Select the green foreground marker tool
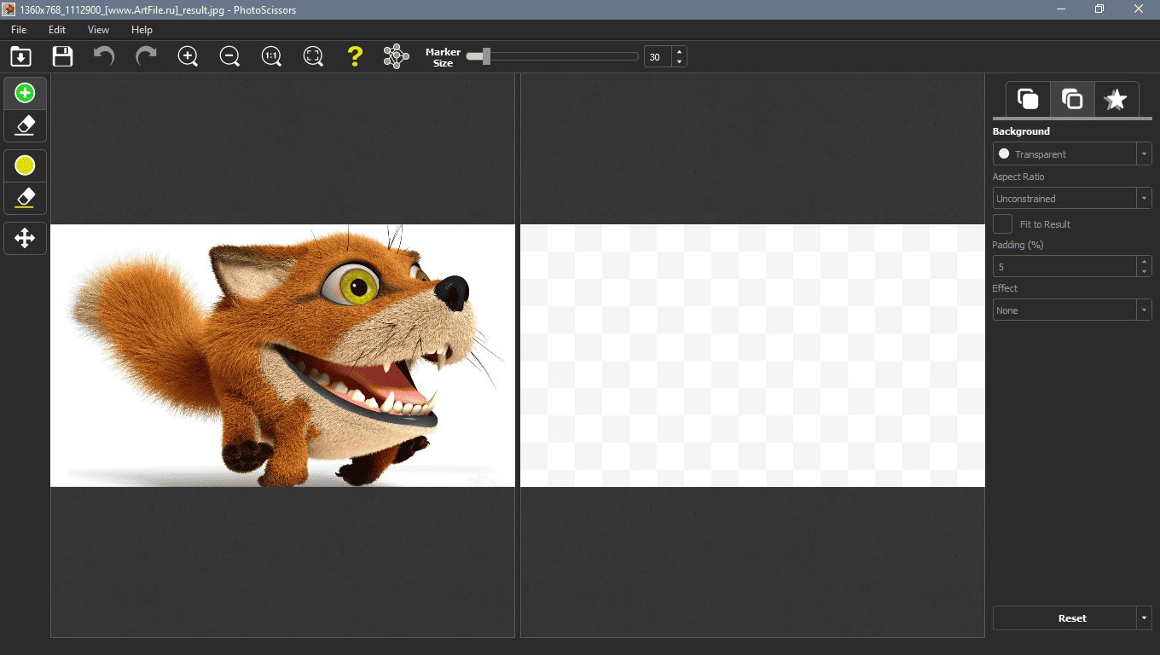The image size is (1160, 655). tap(25, 93)
